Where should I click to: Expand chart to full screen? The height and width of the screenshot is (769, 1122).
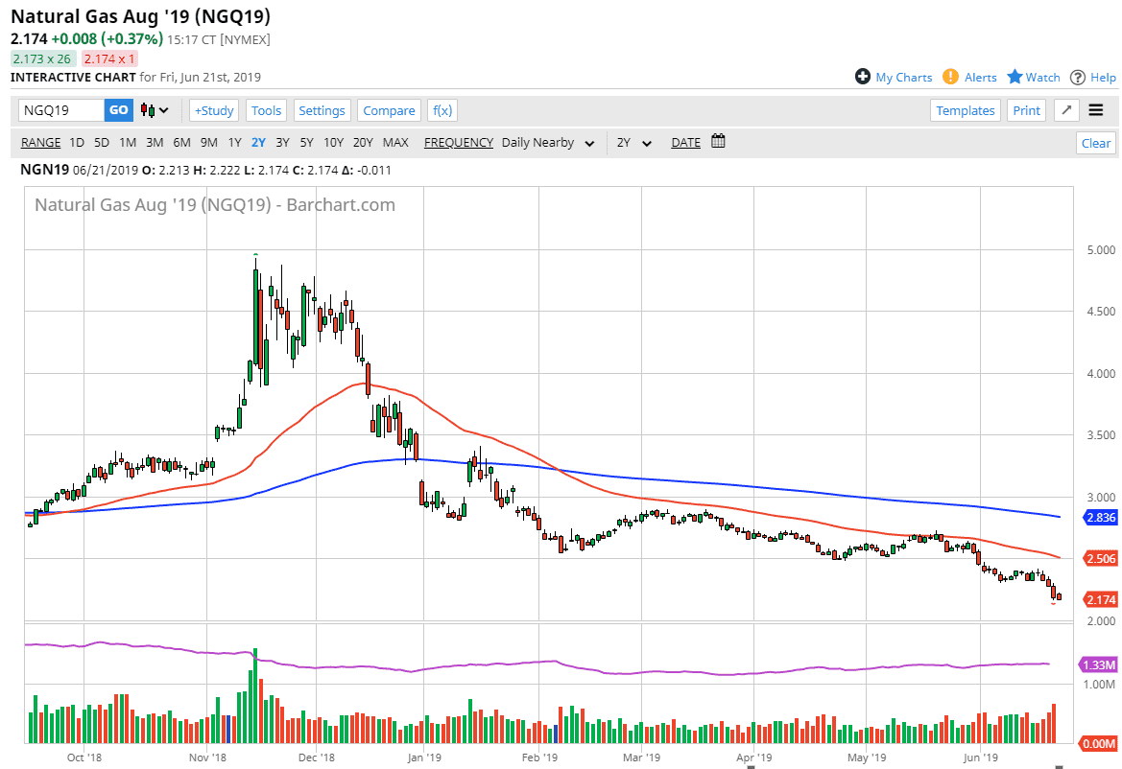point(1067,110)
